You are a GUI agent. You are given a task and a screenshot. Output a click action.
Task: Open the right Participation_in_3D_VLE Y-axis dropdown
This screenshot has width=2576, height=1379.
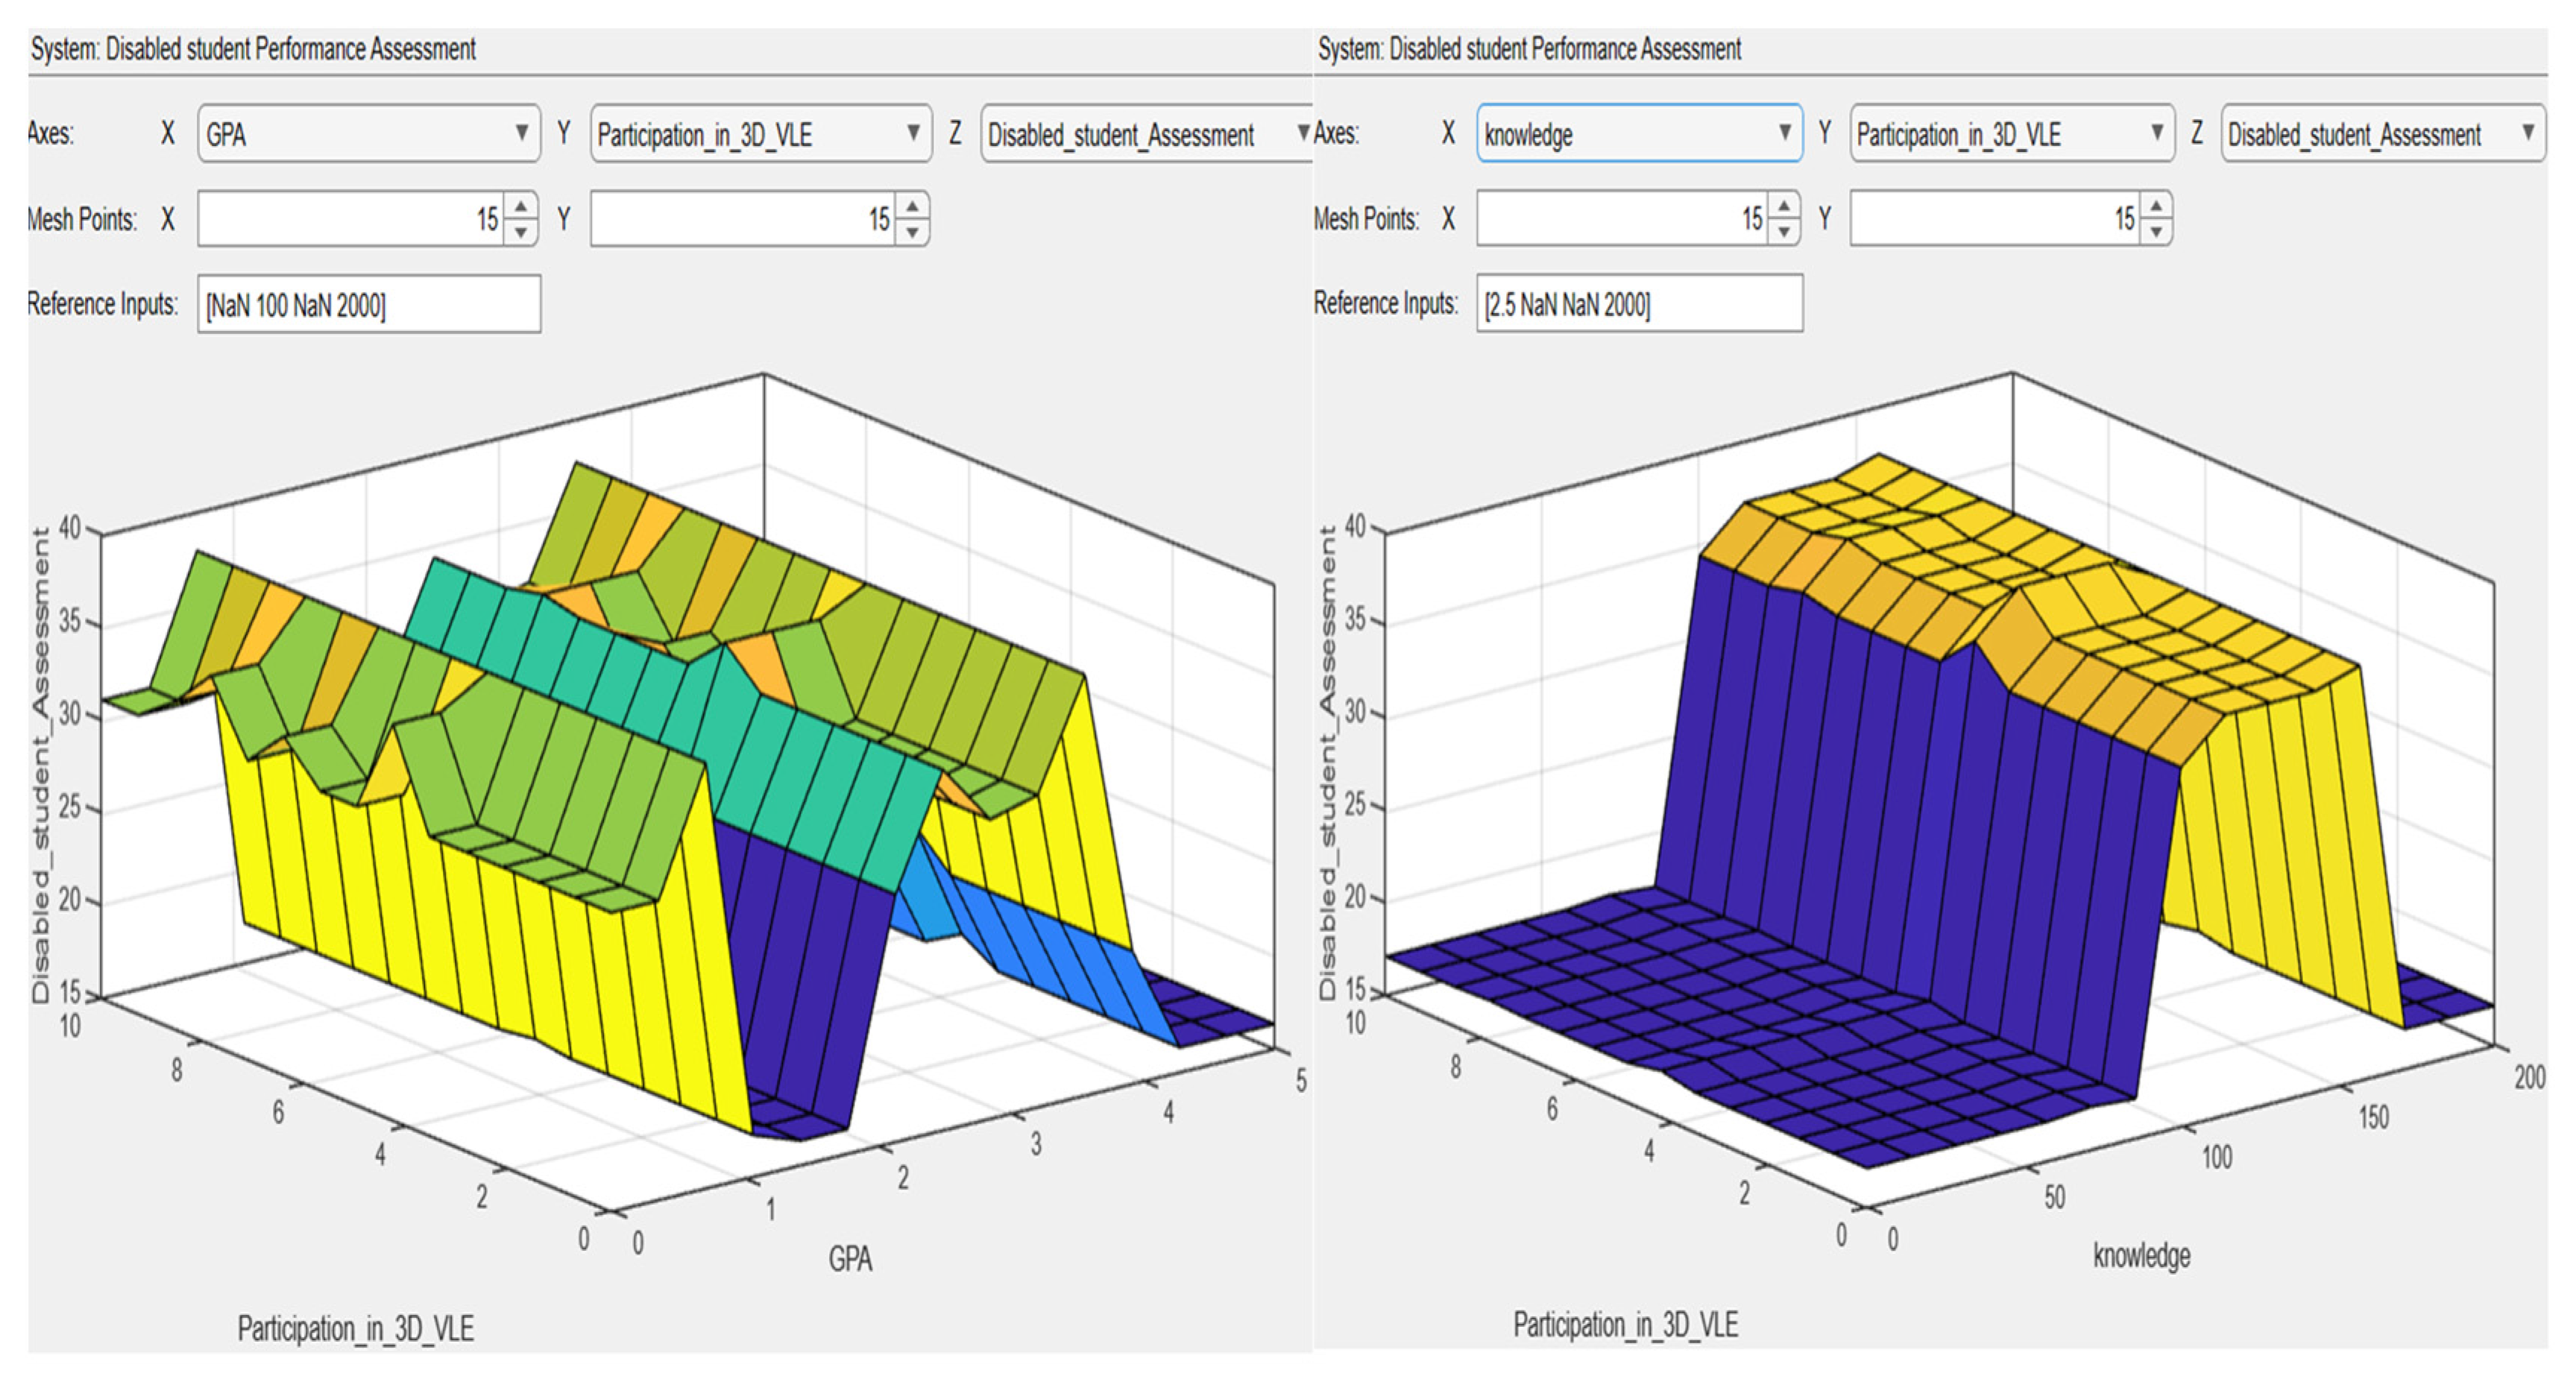coord(2011,133)
